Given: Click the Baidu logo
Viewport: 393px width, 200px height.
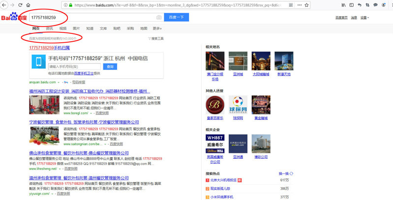Looking at the screenshot, I should [14, 17].
